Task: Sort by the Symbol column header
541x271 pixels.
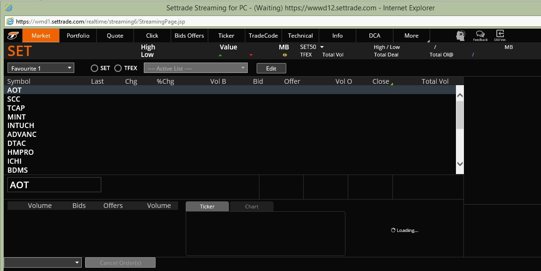Action: coord(19,81)
